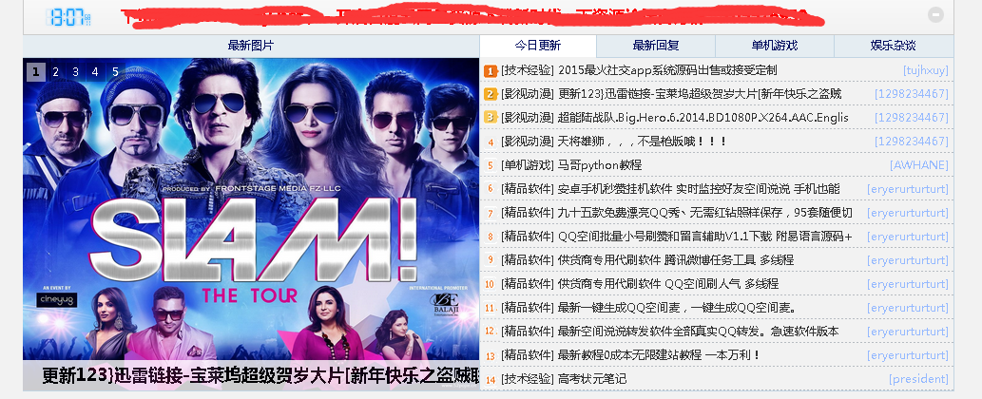Click the rank number 5 marker
The image size is (982, 399).
click(x=491, y=165)
